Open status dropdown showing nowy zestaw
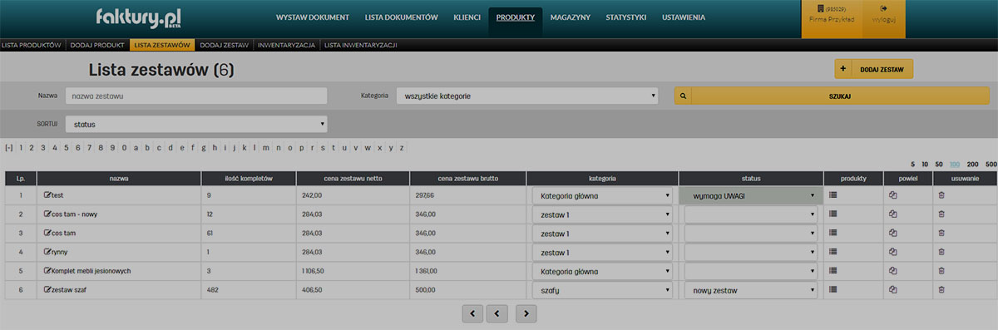The width and height of the screenshot is (998, 330). point(751,290)
